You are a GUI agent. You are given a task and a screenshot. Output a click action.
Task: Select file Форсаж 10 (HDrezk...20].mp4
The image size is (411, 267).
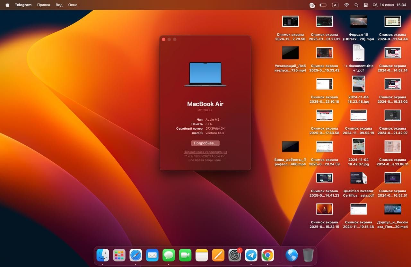(358, 28)
